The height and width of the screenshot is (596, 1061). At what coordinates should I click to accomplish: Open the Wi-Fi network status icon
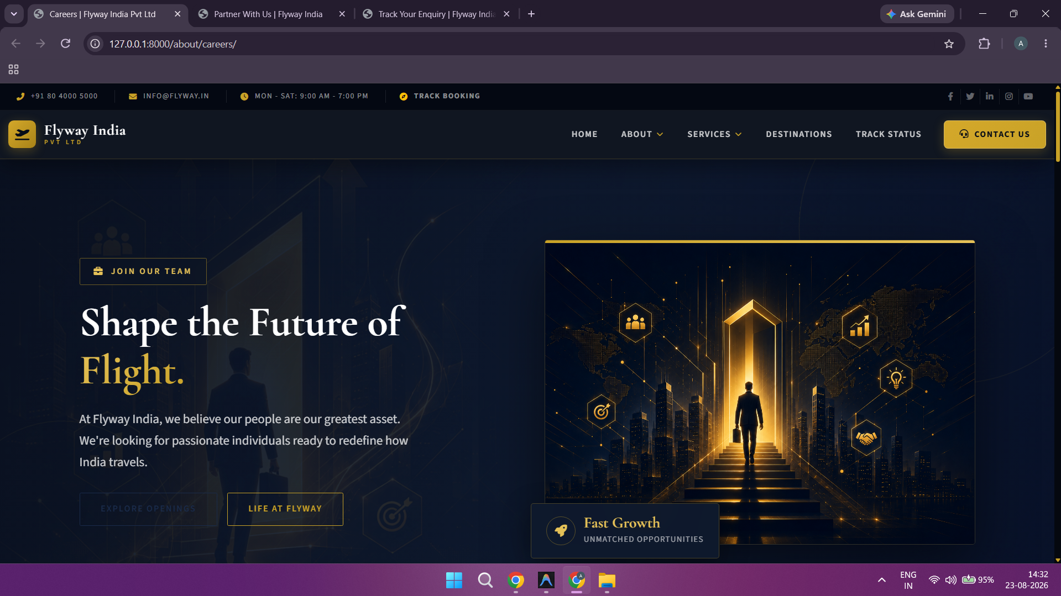pyautogui.click(x=934, y=580)
